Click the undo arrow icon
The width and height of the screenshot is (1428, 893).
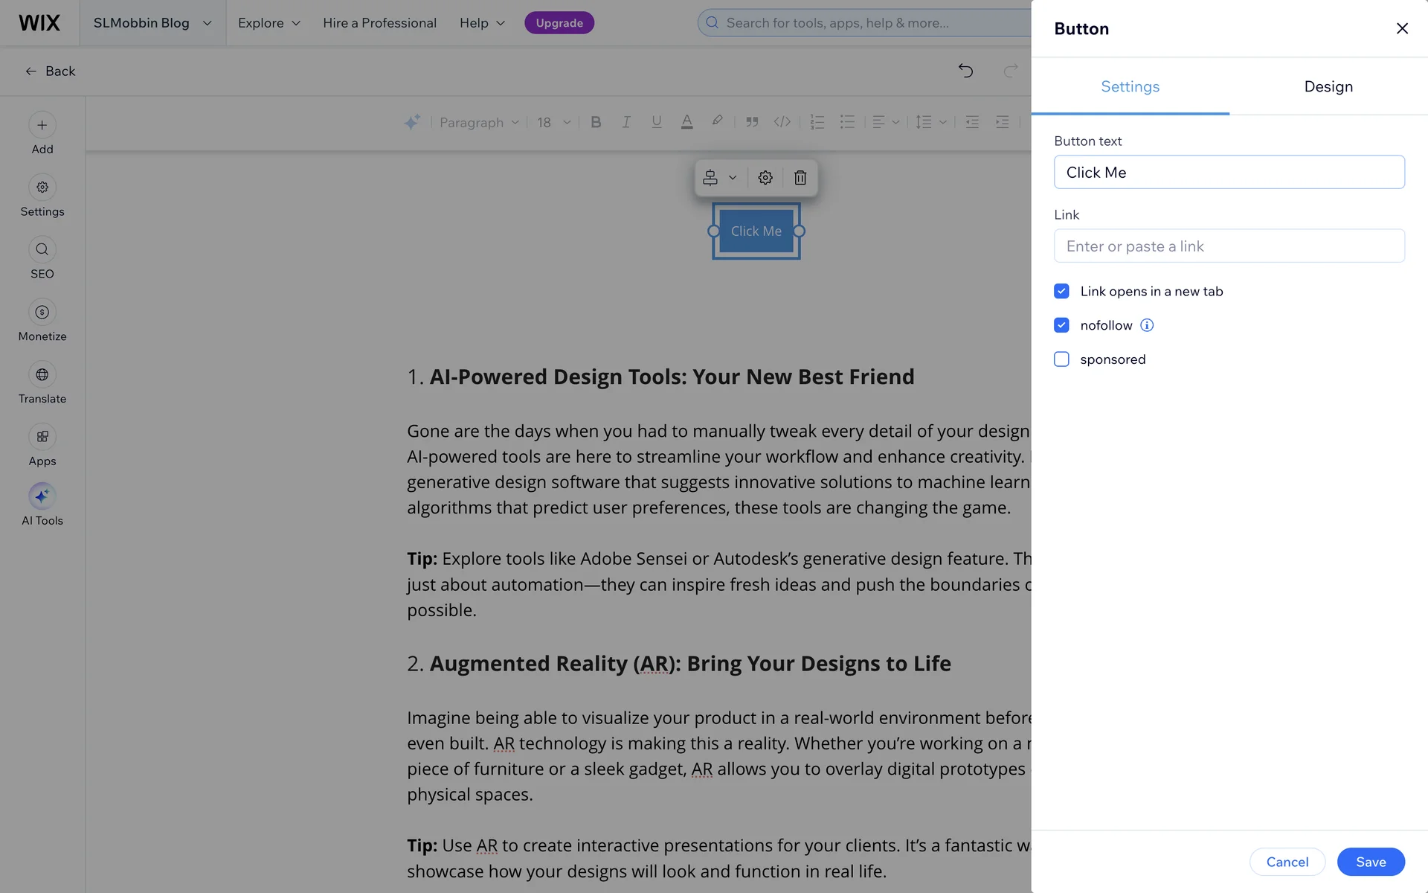965,71
